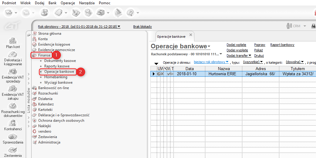Select Deklaracje i e-Sprawozdawczość module
The height and width of the screenshot is (158, 316).
(x=64, y=115)
